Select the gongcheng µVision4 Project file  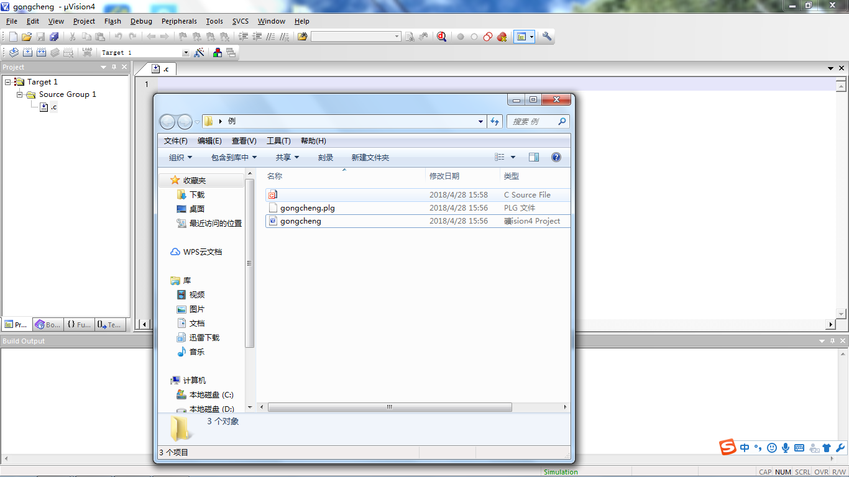tap(418, 221)
